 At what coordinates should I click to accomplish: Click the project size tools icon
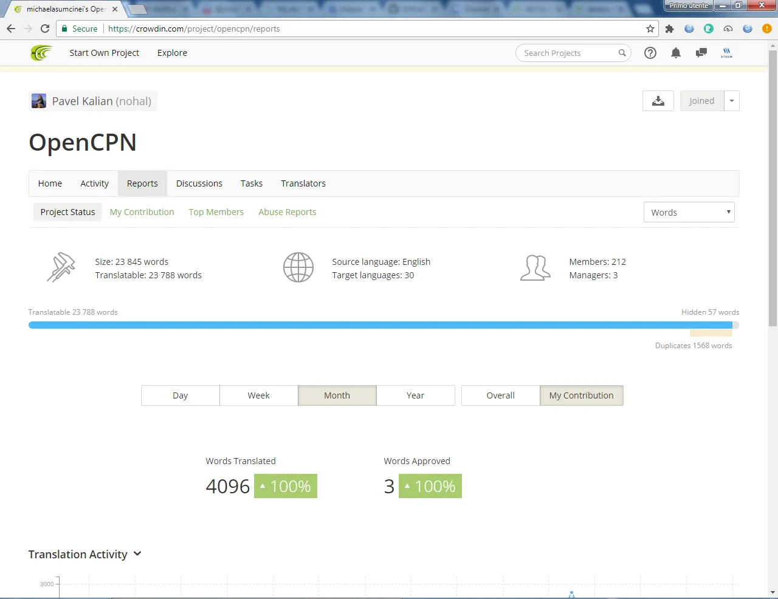pyautogui.click(x=61, y=267)
